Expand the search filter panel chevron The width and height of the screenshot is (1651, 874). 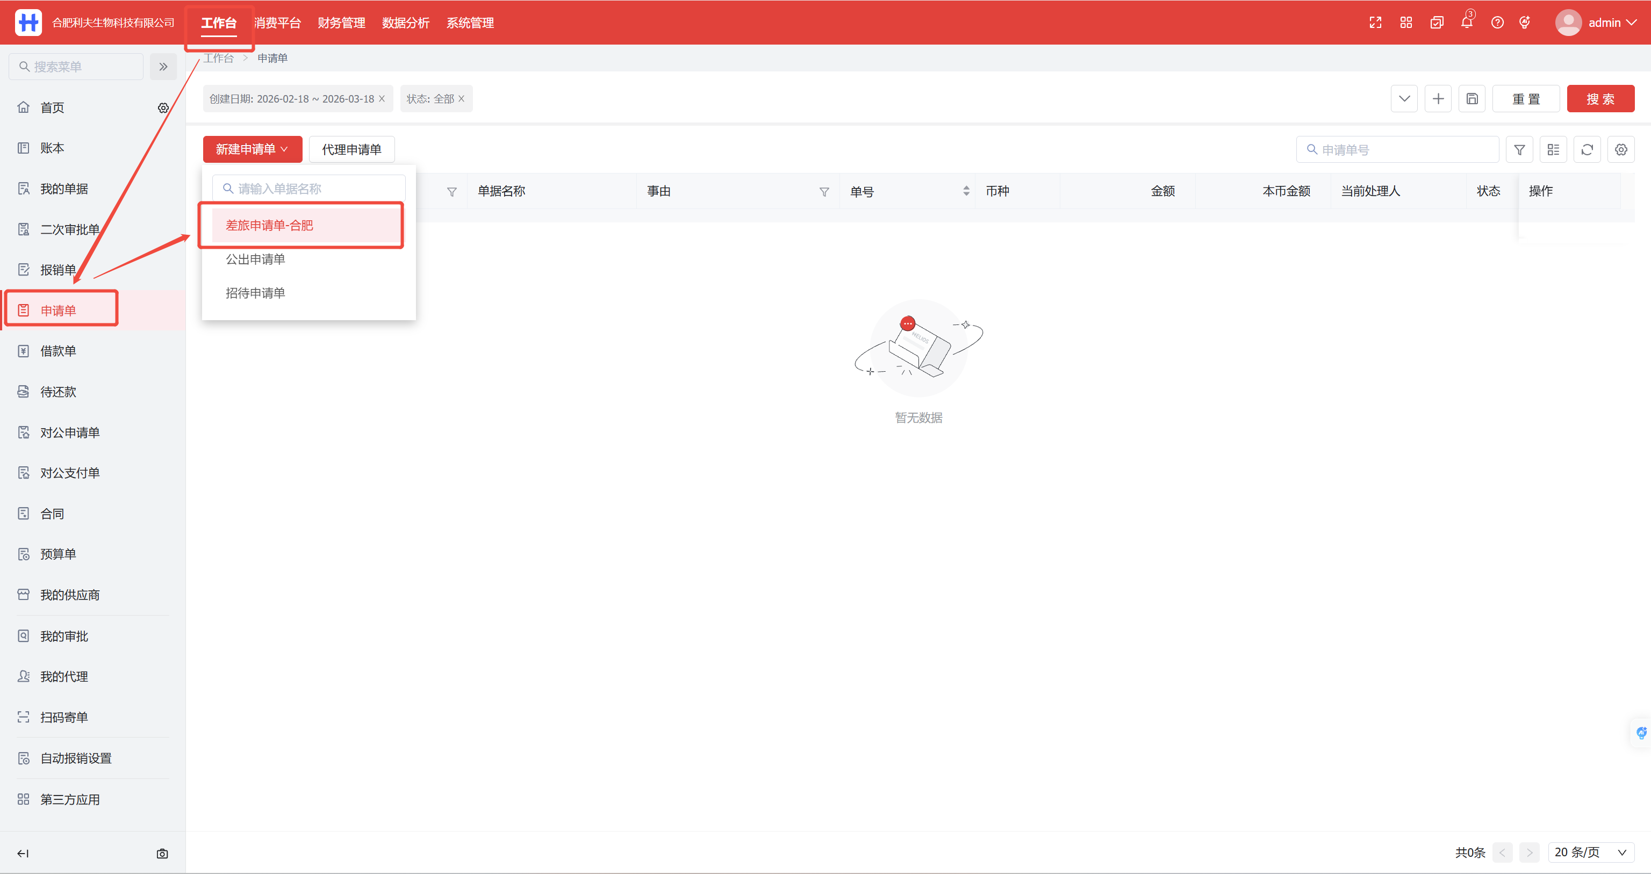1404,99
